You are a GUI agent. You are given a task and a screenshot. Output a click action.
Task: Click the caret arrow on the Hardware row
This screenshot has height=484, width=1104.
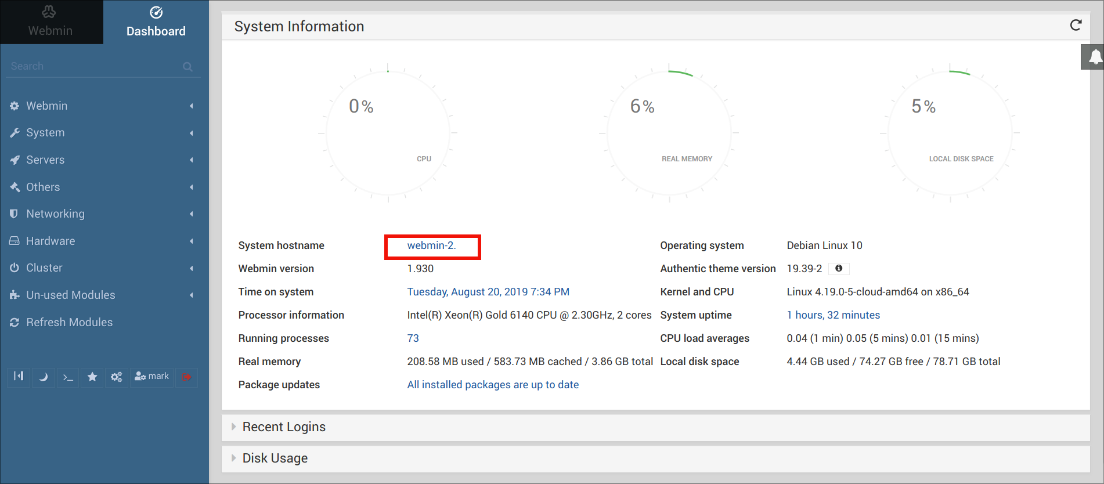[x=191, y=241]
